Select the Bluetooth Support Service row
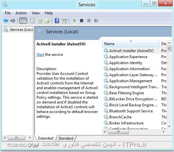The width and height of the screenshot is (174, 152). 131,111
